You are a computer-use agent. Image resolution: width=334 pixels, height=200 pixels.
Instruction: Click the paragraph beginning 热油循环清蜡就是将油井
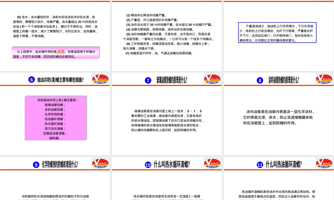[277, 194]
